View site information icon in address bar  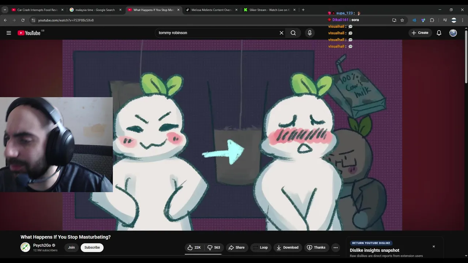[33, 20]
